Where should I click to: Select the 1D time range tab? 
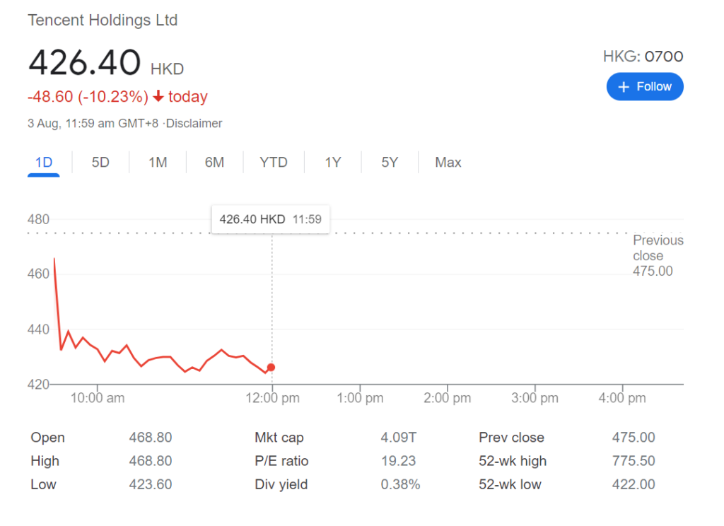44,163
